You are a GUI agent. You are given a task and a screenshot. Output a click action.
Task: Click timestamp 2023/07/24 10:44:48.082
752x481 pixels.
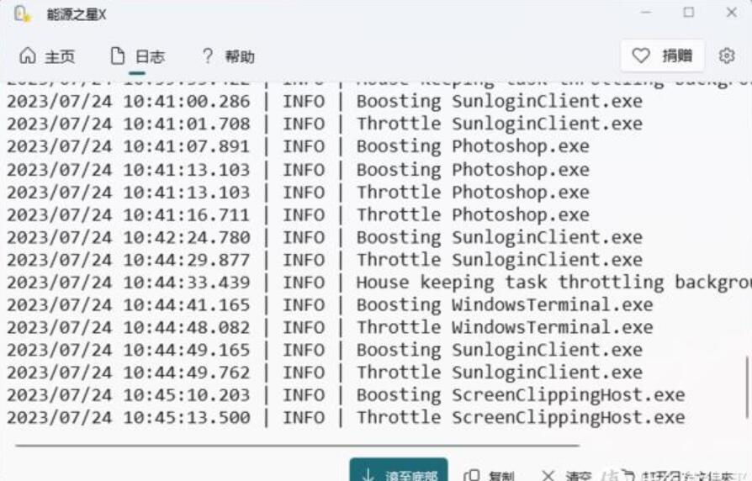coord(129,328)
